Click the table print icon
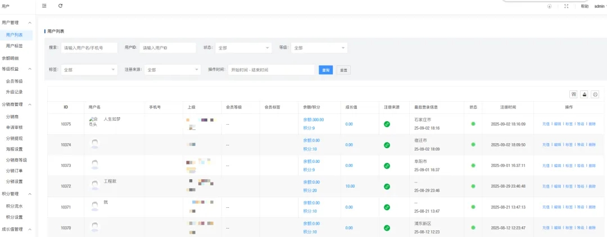The image size is (607, 237). click(x=595, y=94)
